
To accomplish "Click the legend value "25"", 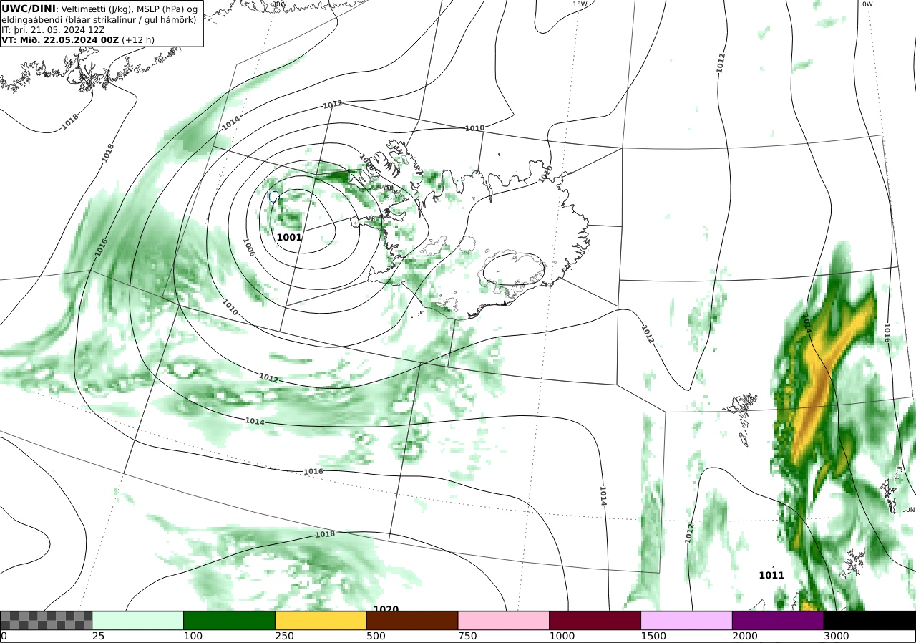I will click(98, 636).
